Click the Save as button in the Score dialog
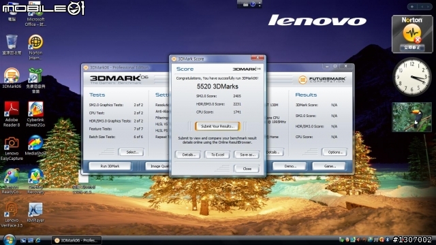The height and width of the screenshot is (245, 436). tap(247, 154)
